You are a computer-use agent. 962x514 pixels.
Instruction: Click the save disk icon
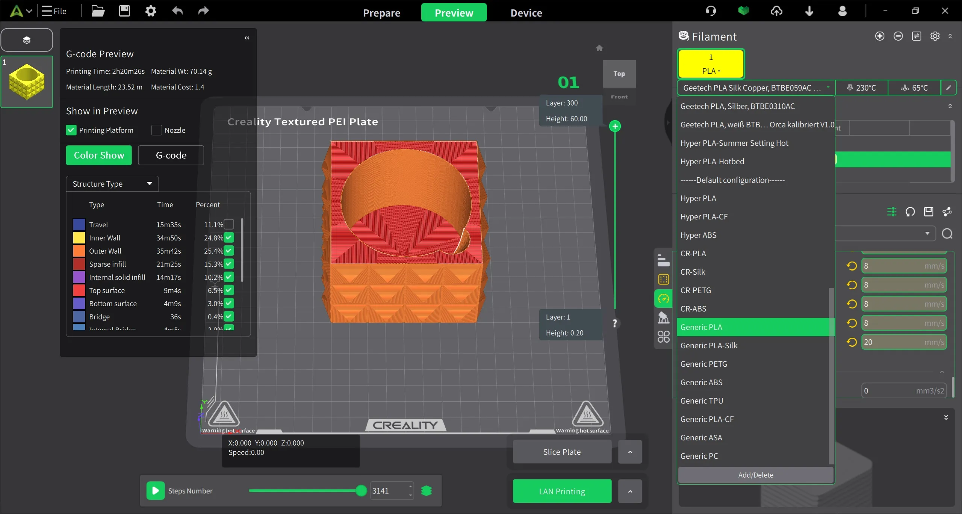(124, 11)
